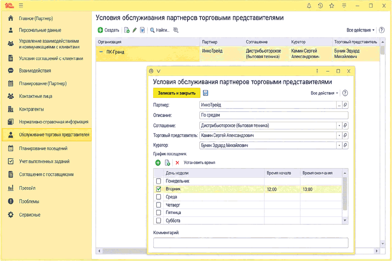This screenshot has width=392, height=261.
Task: Click the help question mark in the main list toolbar
Action: point(382,30)
